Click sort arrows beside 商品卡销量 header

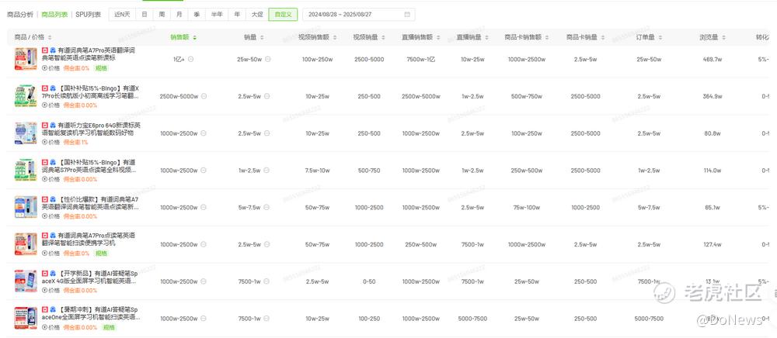point(602,37)
